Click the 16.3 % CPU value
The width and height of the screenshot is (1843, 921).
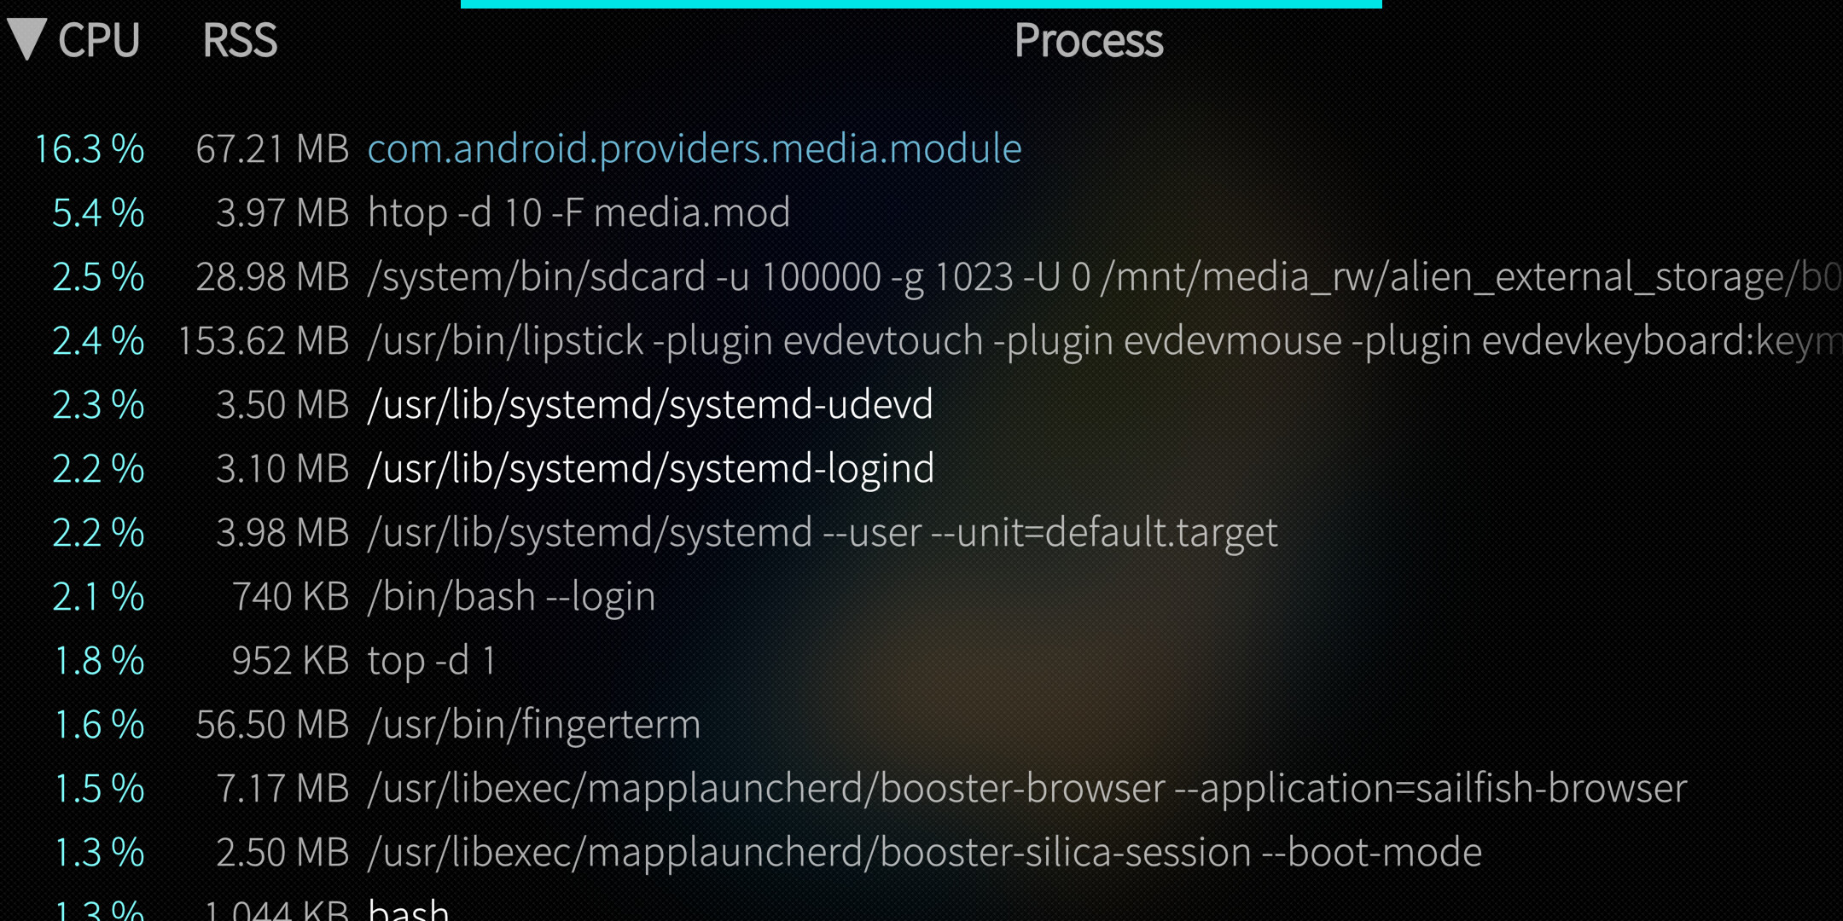click(90, 149)
